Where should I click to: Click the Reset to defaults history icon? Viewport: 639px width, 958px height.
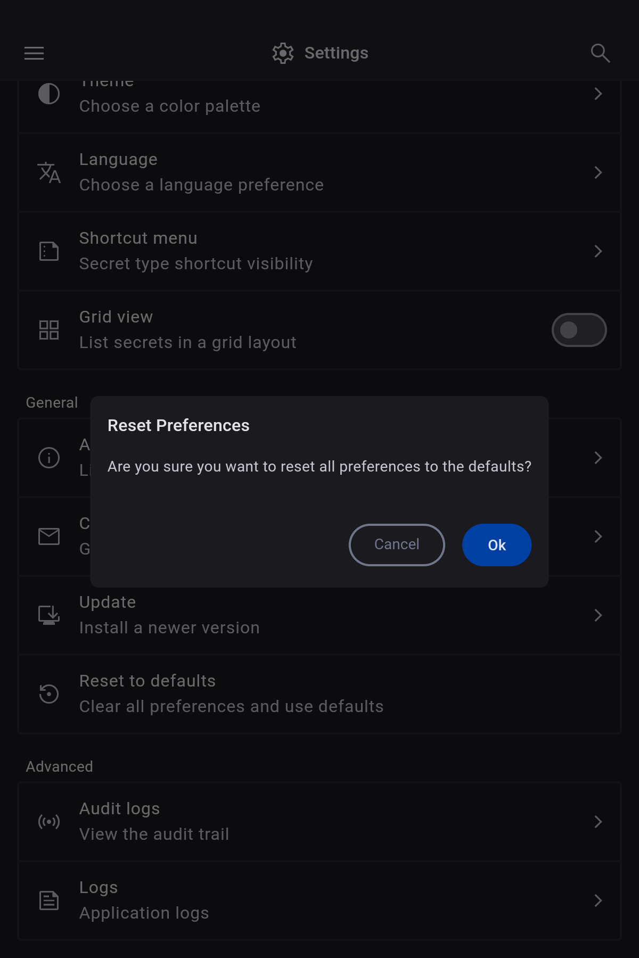(49, 694)
